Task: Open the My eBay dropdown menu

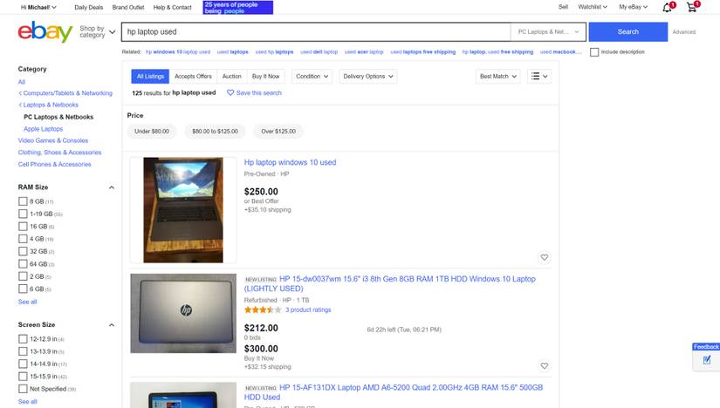Action: (x=633, y=7)
